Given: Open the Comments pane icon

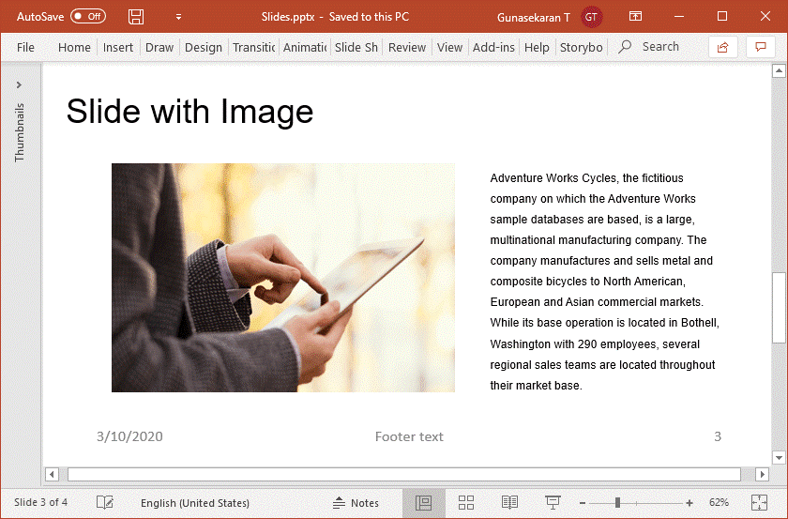Looking at the screenshot, I should pos(761,47).
